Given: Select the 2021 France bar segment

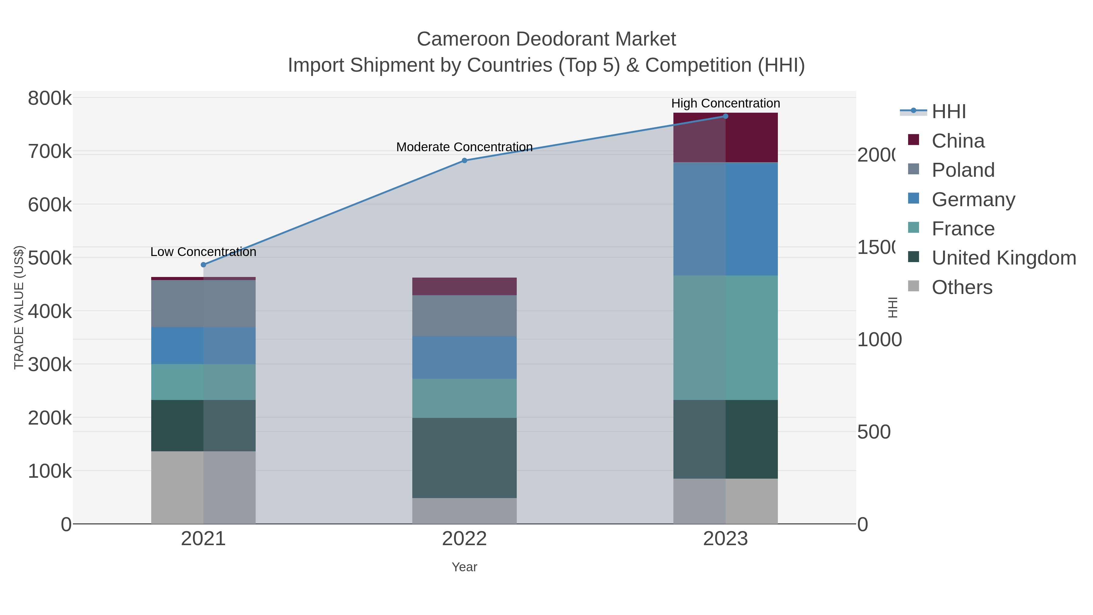Looking at the screenshot, I should click(x=203, y=382).
